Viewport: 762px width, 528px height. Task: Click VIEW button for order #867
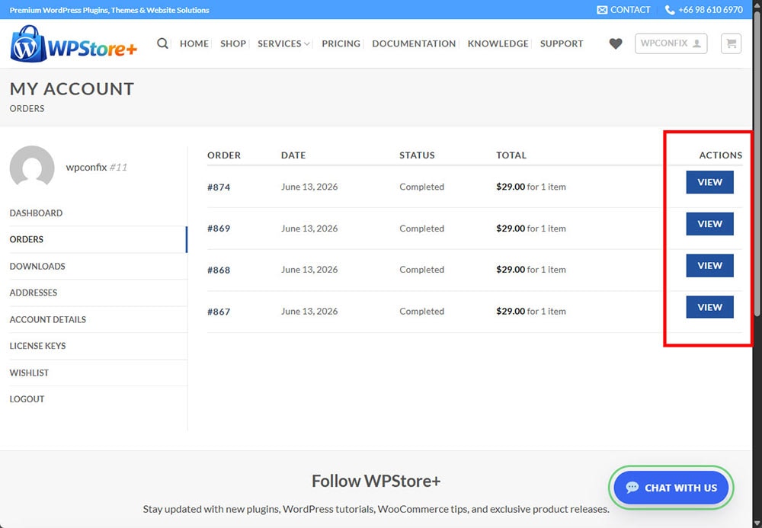click(709, 307)
